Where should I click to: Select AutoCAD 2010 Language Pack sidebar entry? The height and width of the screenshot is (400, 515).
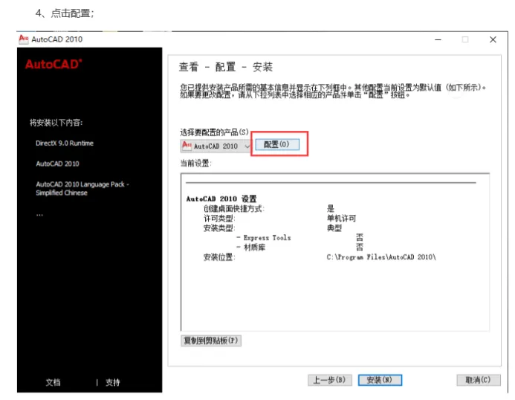coord(82,188)
